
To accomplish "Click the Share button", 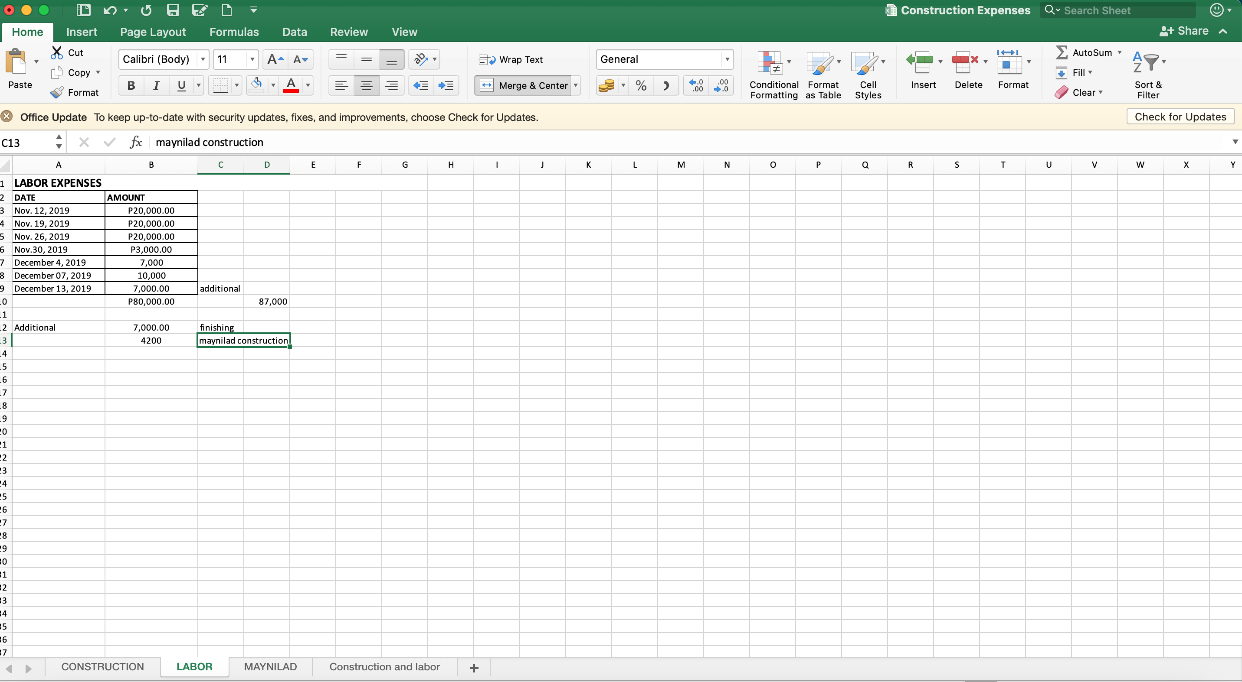I will tap(1184, 31).
